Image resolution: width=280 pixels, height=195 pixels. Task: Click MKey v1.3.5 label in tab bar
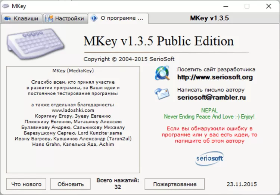(209, 18)
